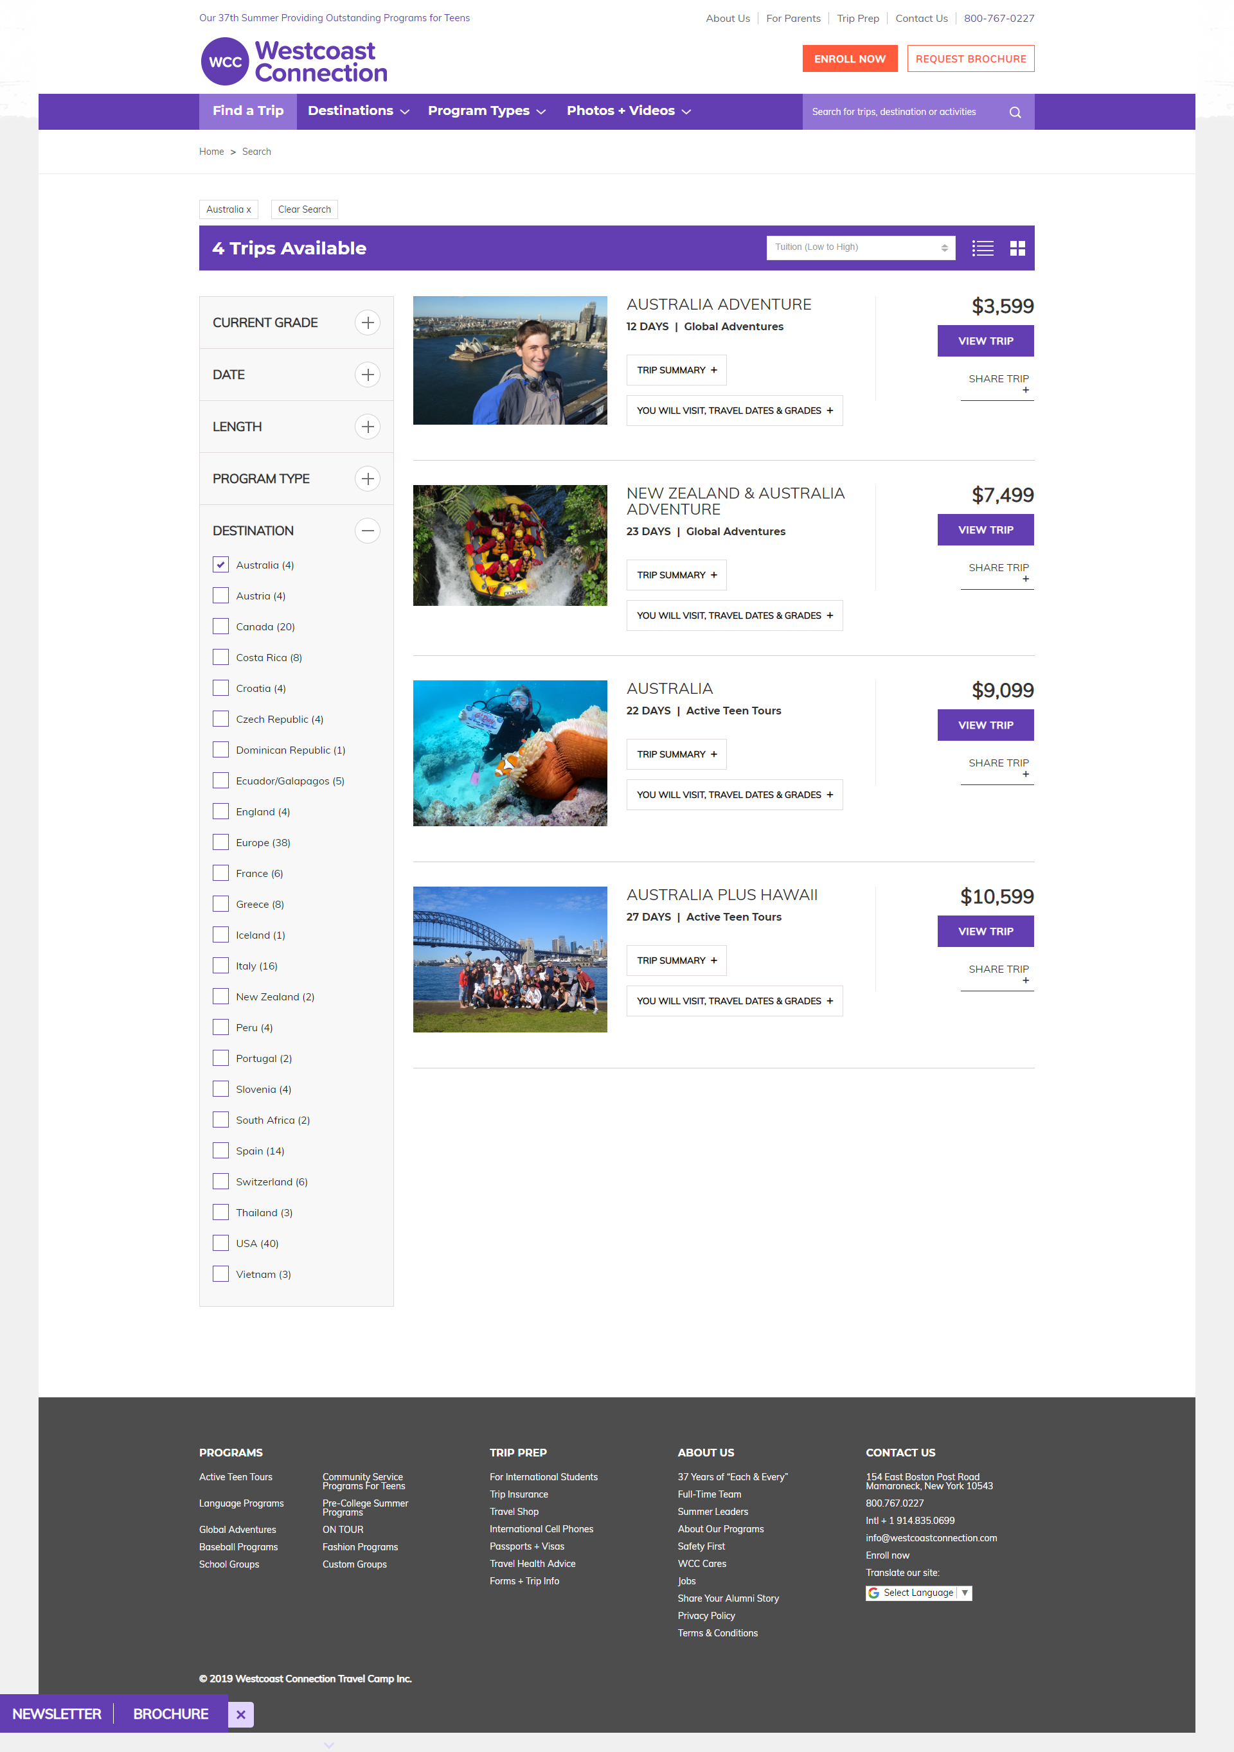Open the Select Language dropdown
Screen dimensions: 1234x1752
point(918,1593)
